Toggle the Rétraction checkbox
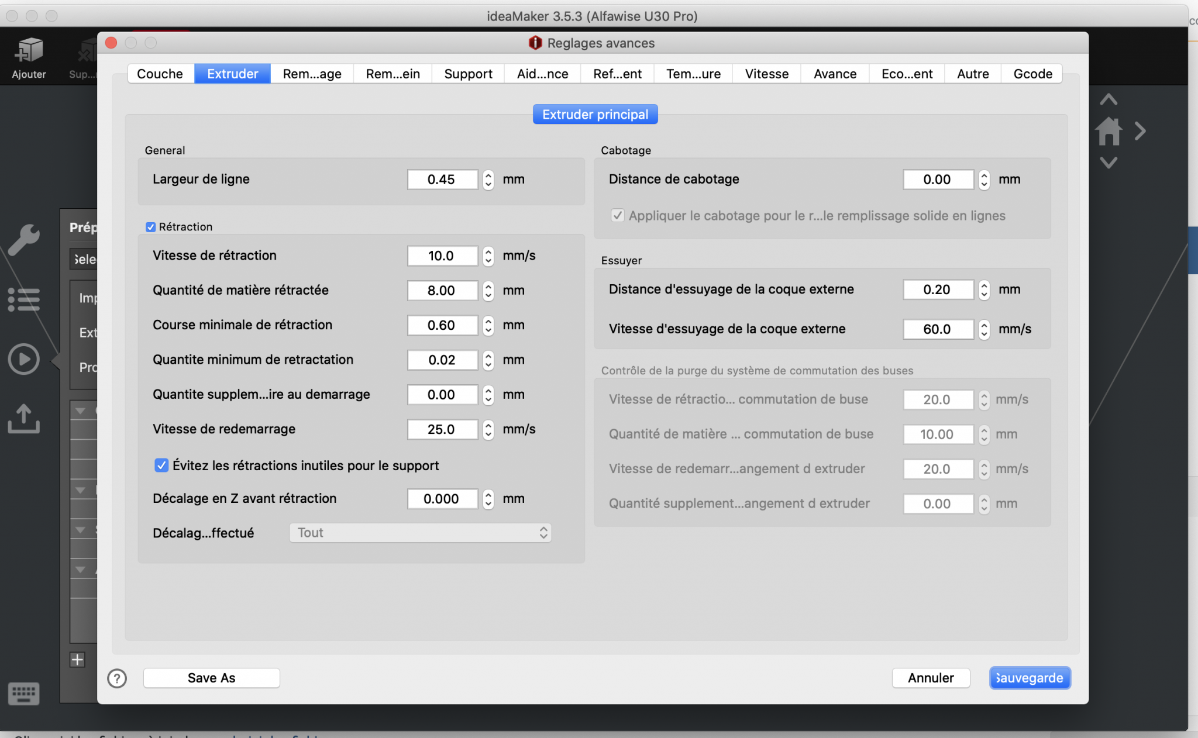 151,227
